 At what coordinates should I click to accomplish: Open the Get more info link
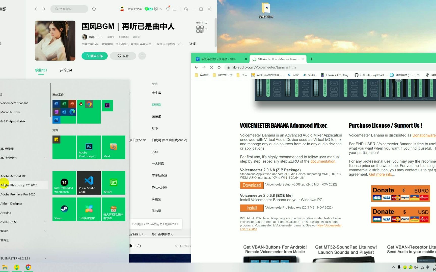pos(380,174)
